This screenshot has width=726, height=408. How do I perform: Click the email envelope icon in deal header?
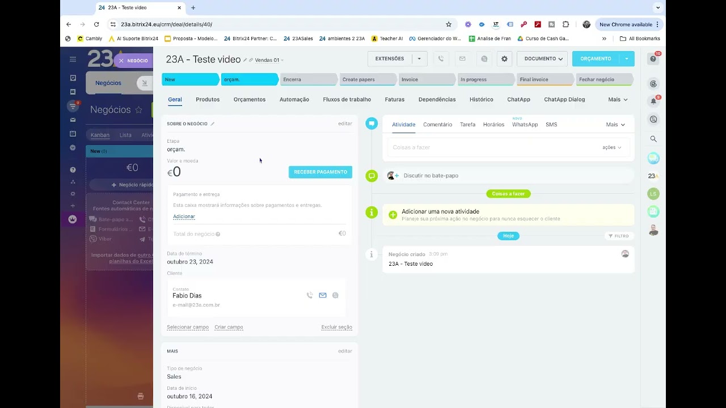click(x=462, y=59)
